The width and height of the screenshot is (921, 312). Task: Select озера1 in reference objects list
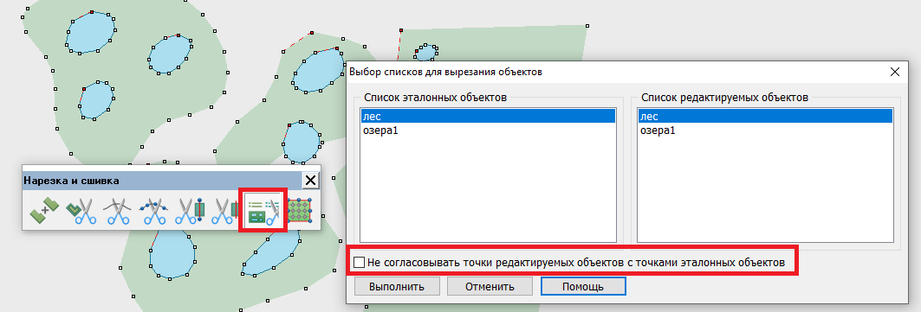pyautogui.click(x=488, y=130)
